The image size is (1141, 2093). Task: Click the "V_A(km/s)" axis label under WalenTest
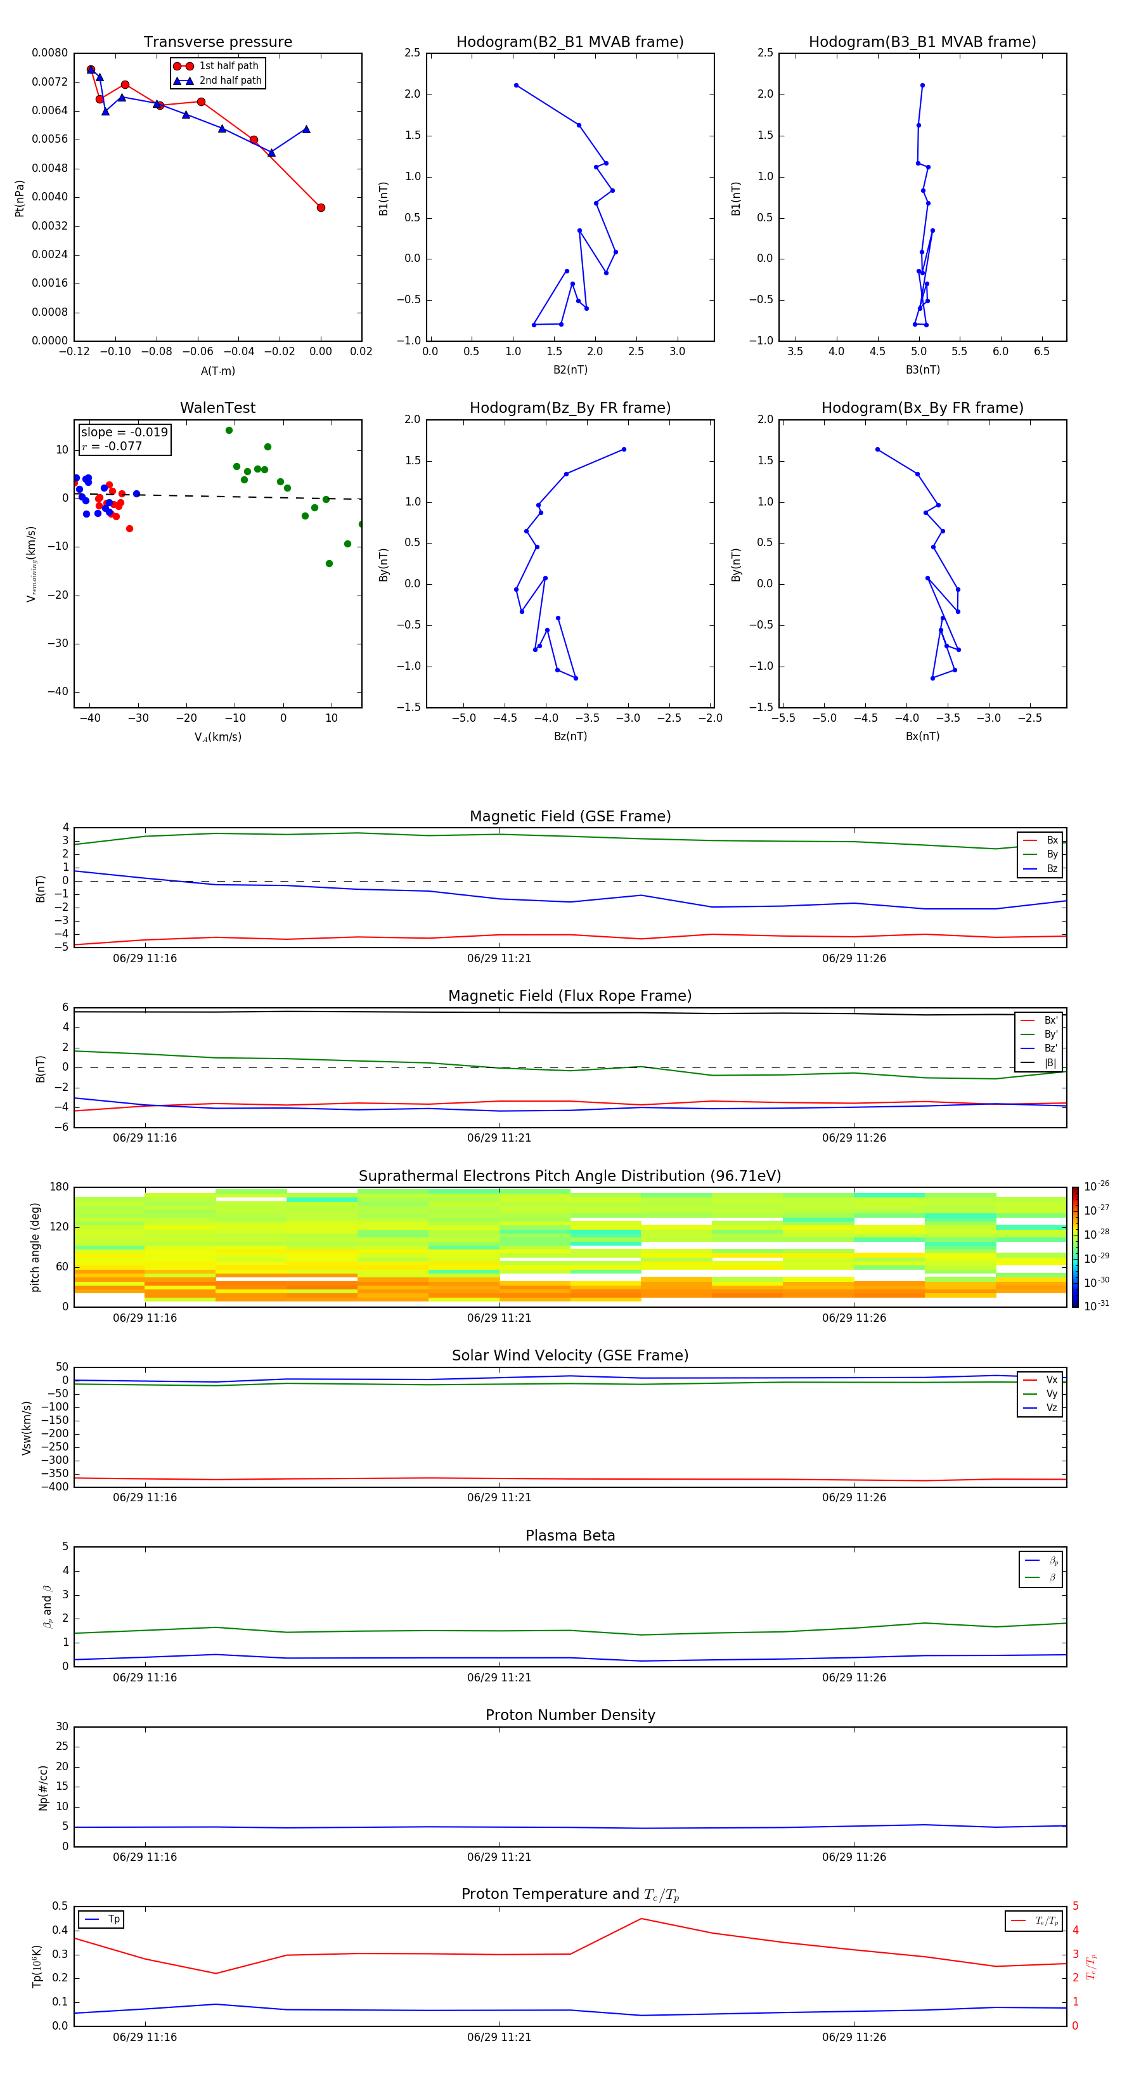(x=217, y=737)
